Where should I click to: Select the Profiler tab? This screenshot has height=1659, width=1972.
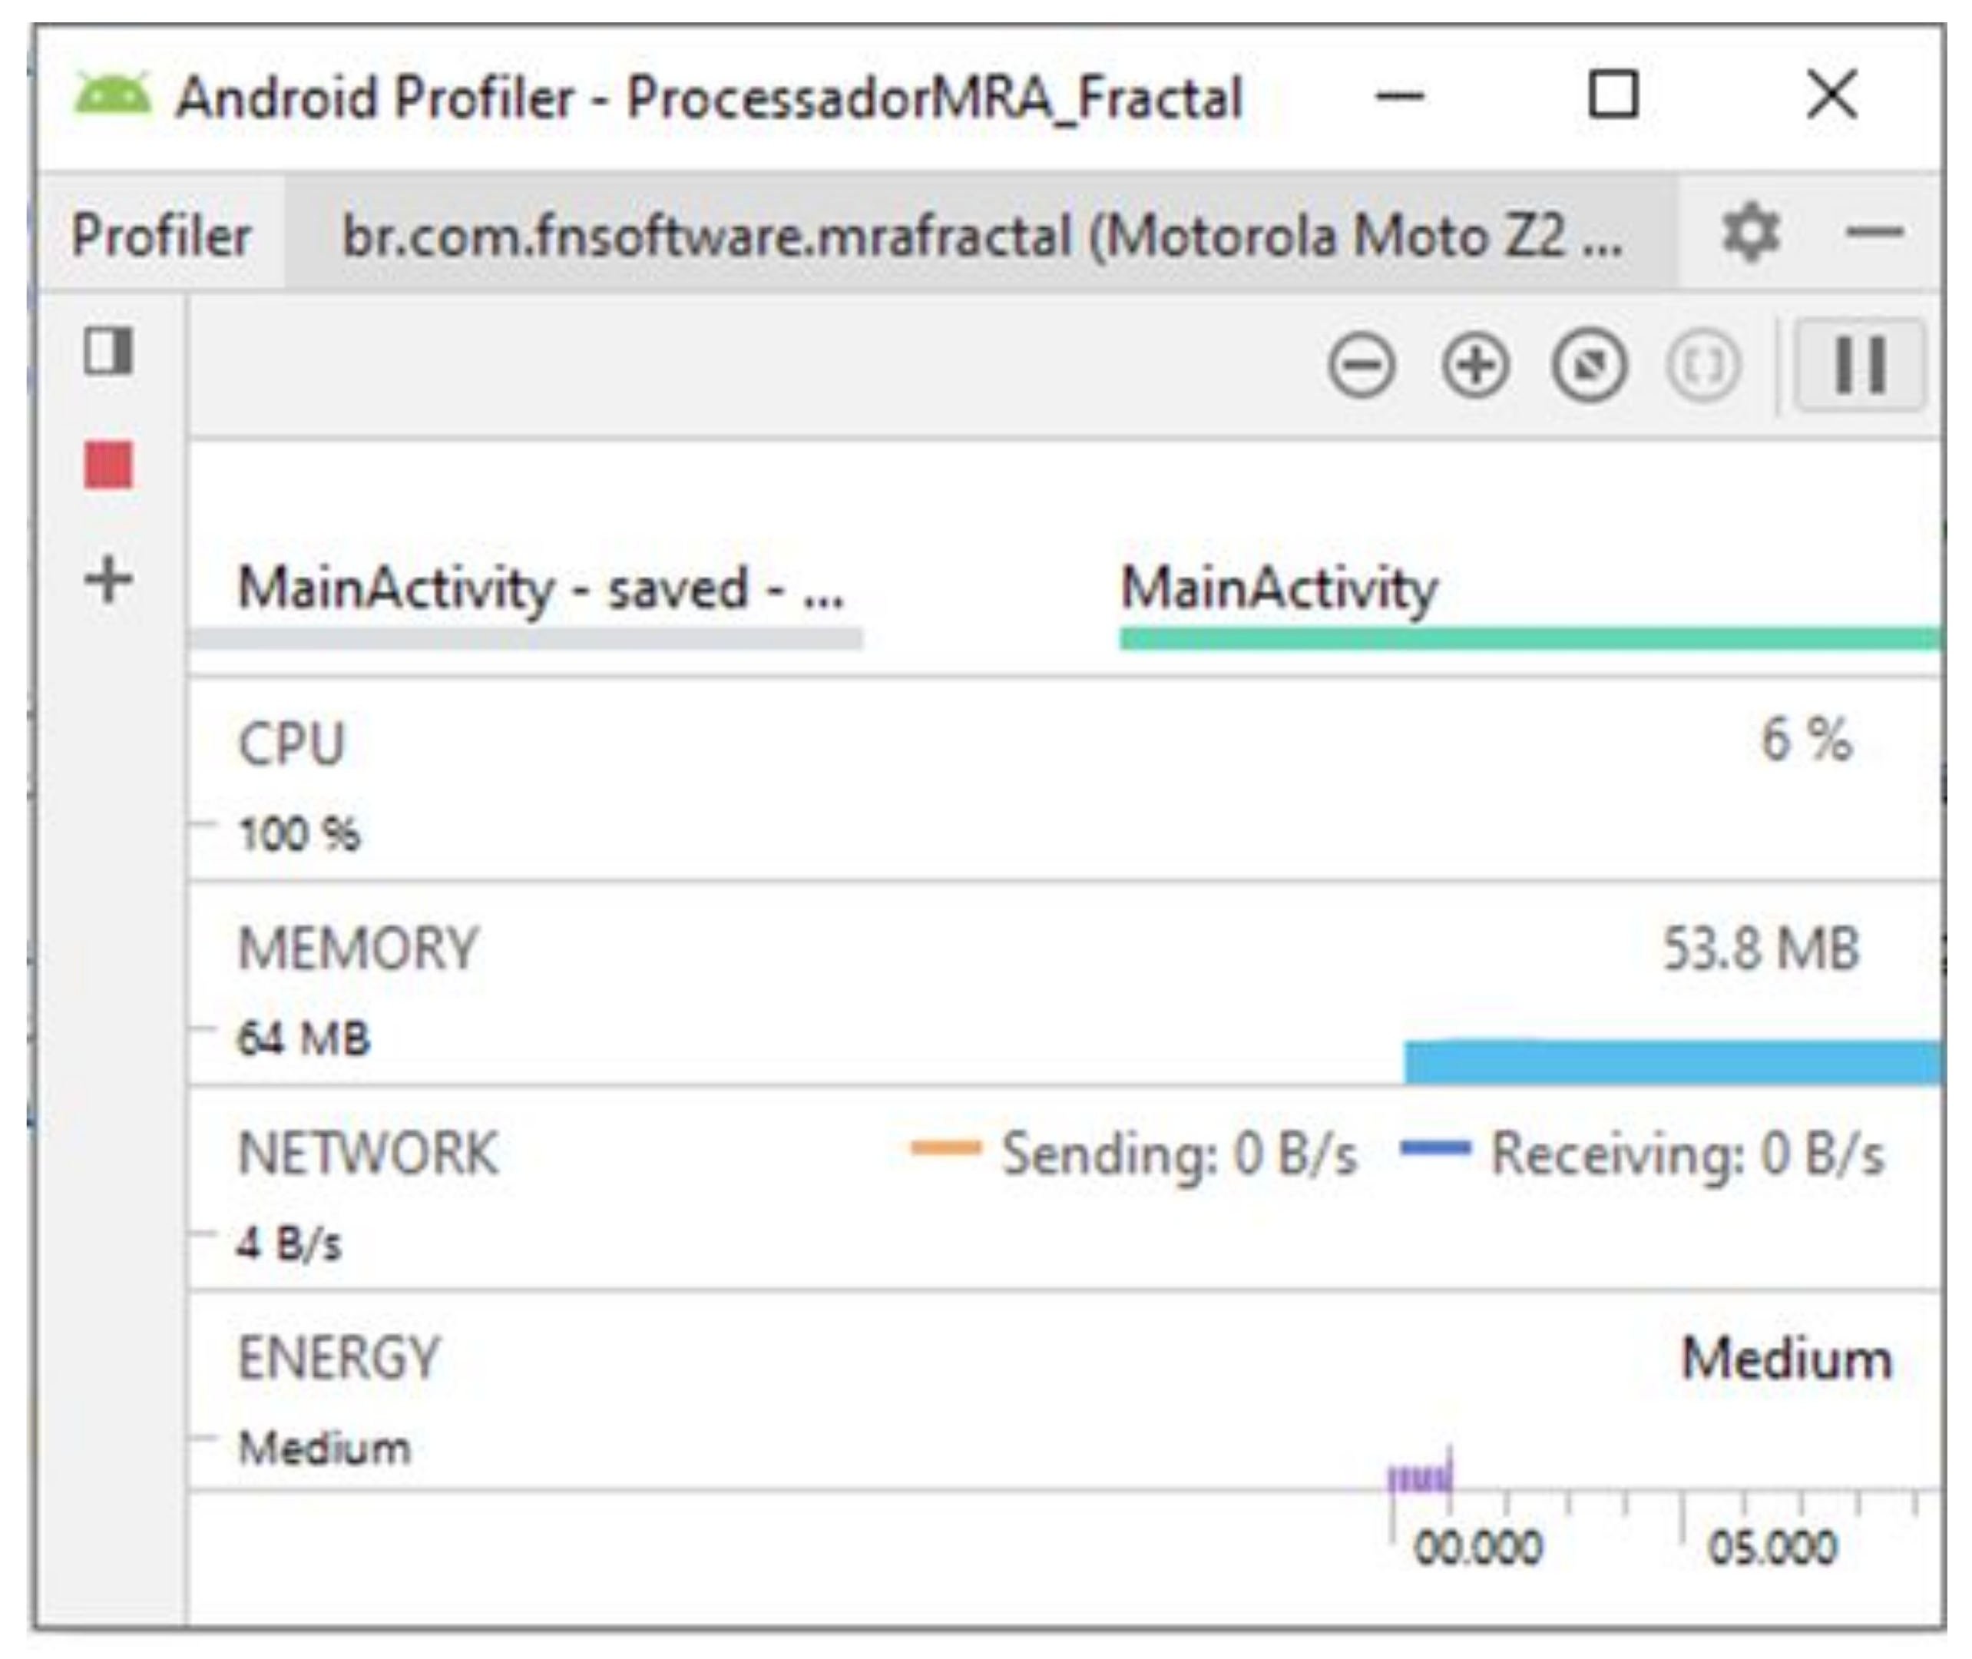click(x=160, y=235)
